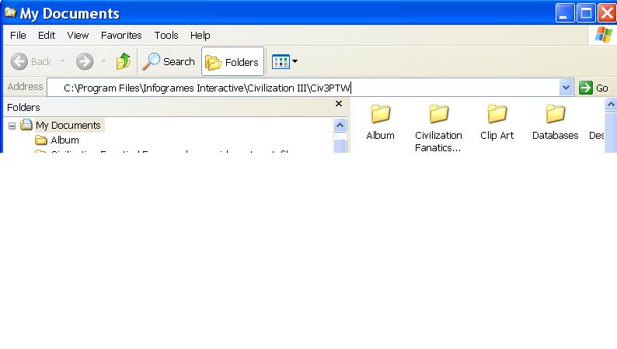
Task: Expand the Address bar dropdown
Action: (566, 88)
